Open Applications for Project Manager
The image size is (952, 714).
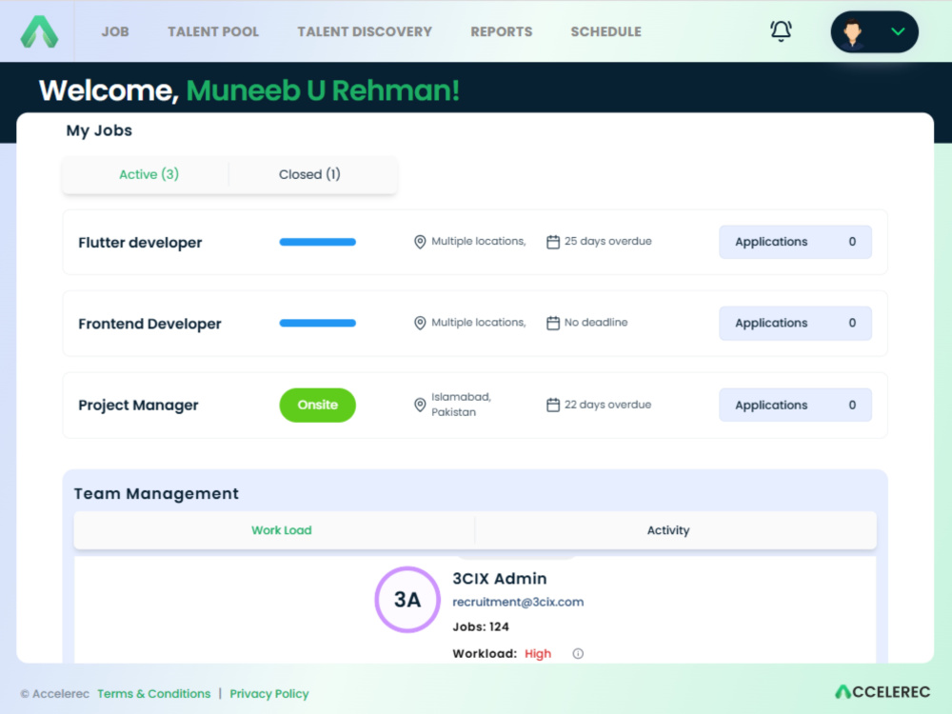pyautogui.click(x=795, y=405)
